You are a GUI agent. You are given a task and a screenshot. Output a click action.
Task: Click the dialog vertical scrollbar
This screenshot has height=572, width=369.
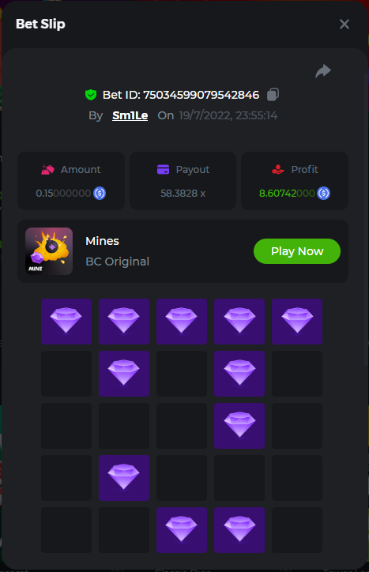click(366, 219)
